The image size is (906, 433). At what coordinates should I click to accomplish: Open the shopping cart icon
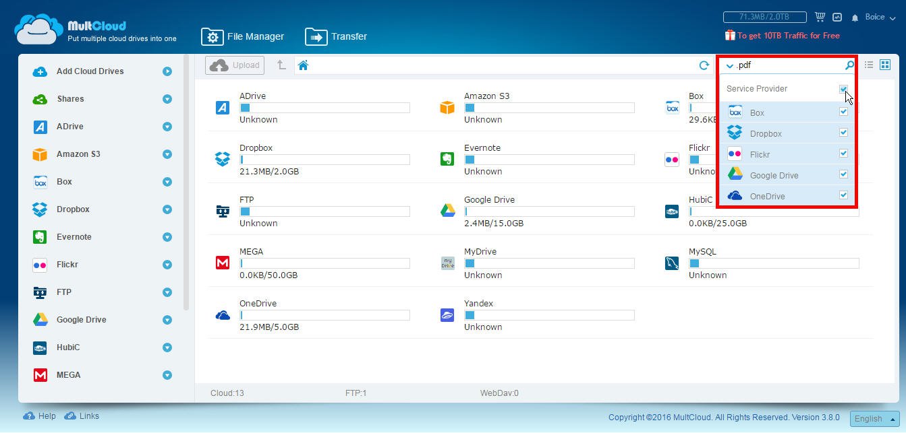point(820,17)
